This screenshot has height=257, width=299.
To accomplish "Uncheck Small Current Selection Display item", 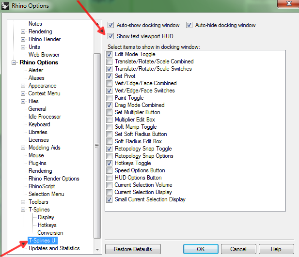I will point(110,199).
